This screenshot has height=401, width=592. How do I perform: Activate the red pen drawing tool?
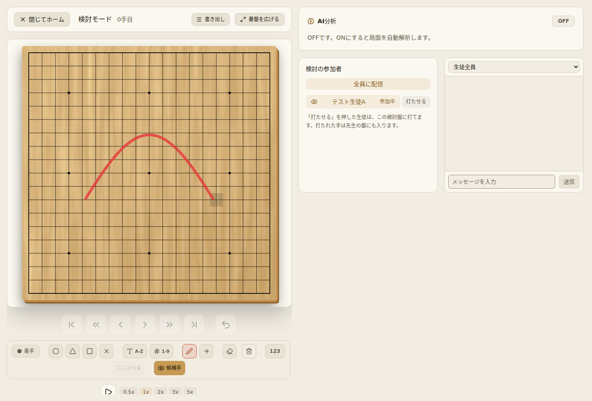click(189, 351)
